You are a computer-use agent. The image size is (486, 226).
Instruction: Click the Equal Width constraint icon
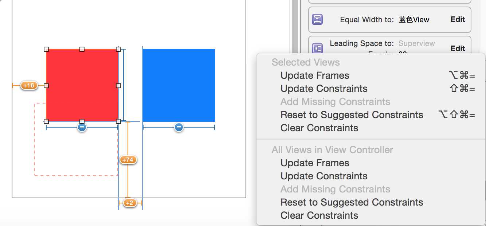point(317,19)
